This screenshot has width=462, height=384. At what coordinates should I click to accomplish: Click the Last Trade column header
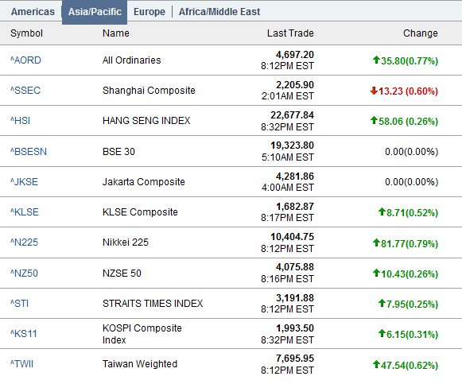coord(290,33)
